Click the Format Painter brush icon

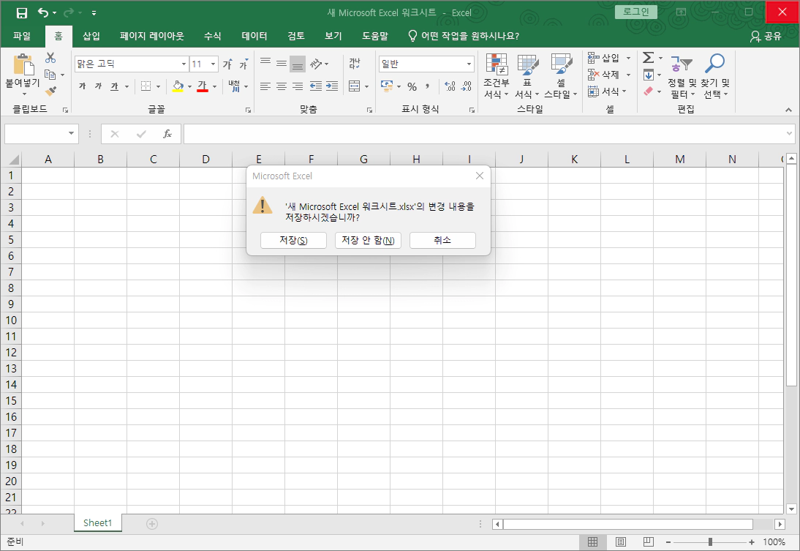50,91
